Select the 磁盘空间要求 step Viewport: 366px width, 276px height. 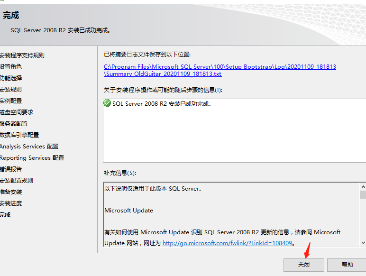tap(17, 112)
